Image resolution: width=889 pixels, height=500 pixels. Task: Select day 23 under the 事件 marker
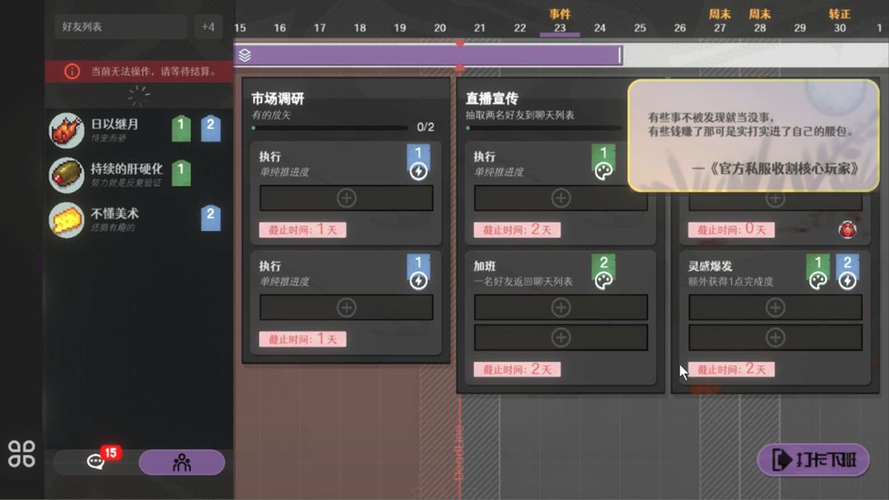point(560,27)
